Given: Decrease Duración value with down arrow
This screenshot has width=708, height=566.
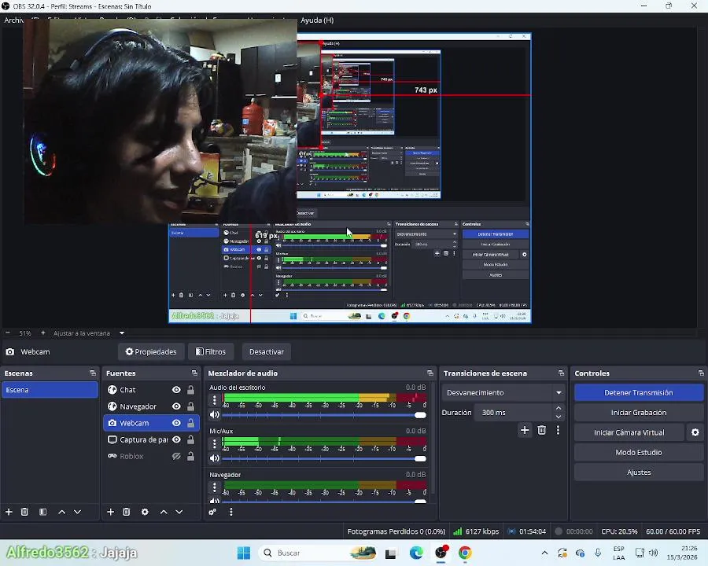Looking at the screenshot, I should (x=559, y=417).
